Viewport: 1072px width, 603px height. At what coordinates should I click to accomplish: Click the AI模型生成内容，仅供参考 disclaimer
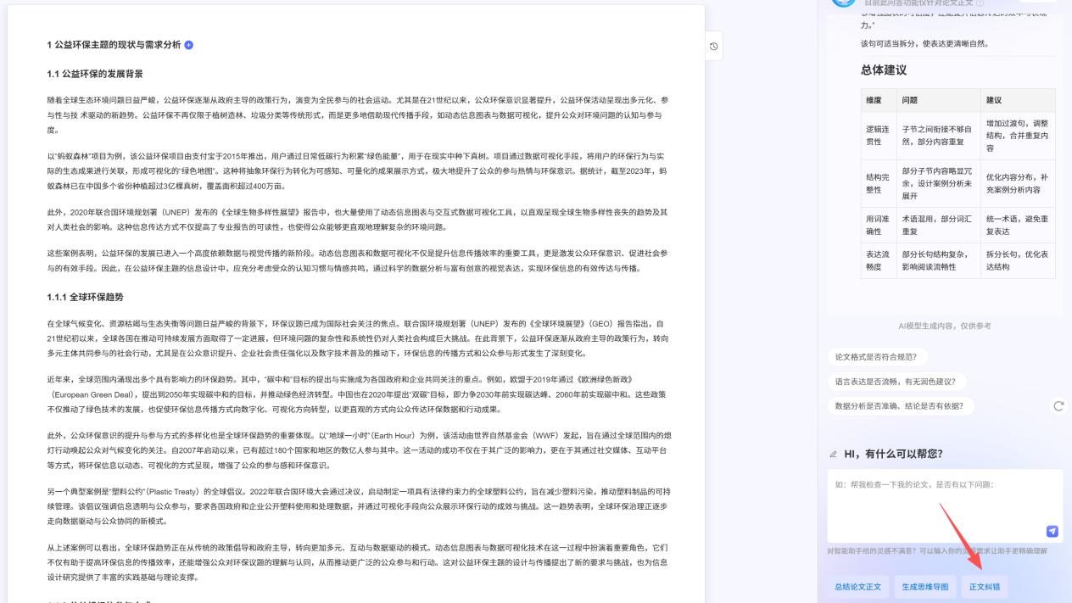[x=945, y=326]
